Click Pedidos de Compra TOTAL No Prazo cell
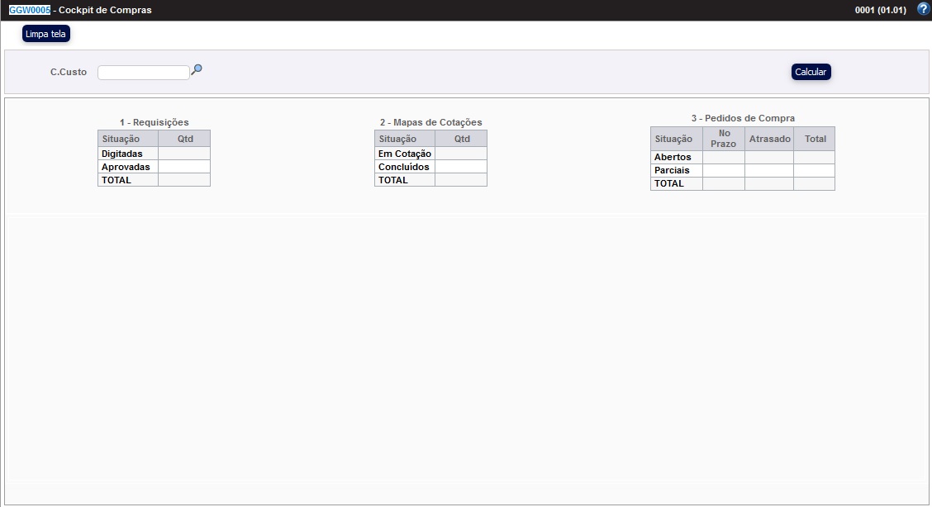The height and width of the screenshot is (507, 932). (723, 183)
